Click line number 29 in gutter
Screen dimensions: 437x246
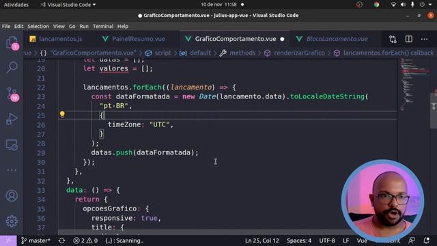coord(41,153)
